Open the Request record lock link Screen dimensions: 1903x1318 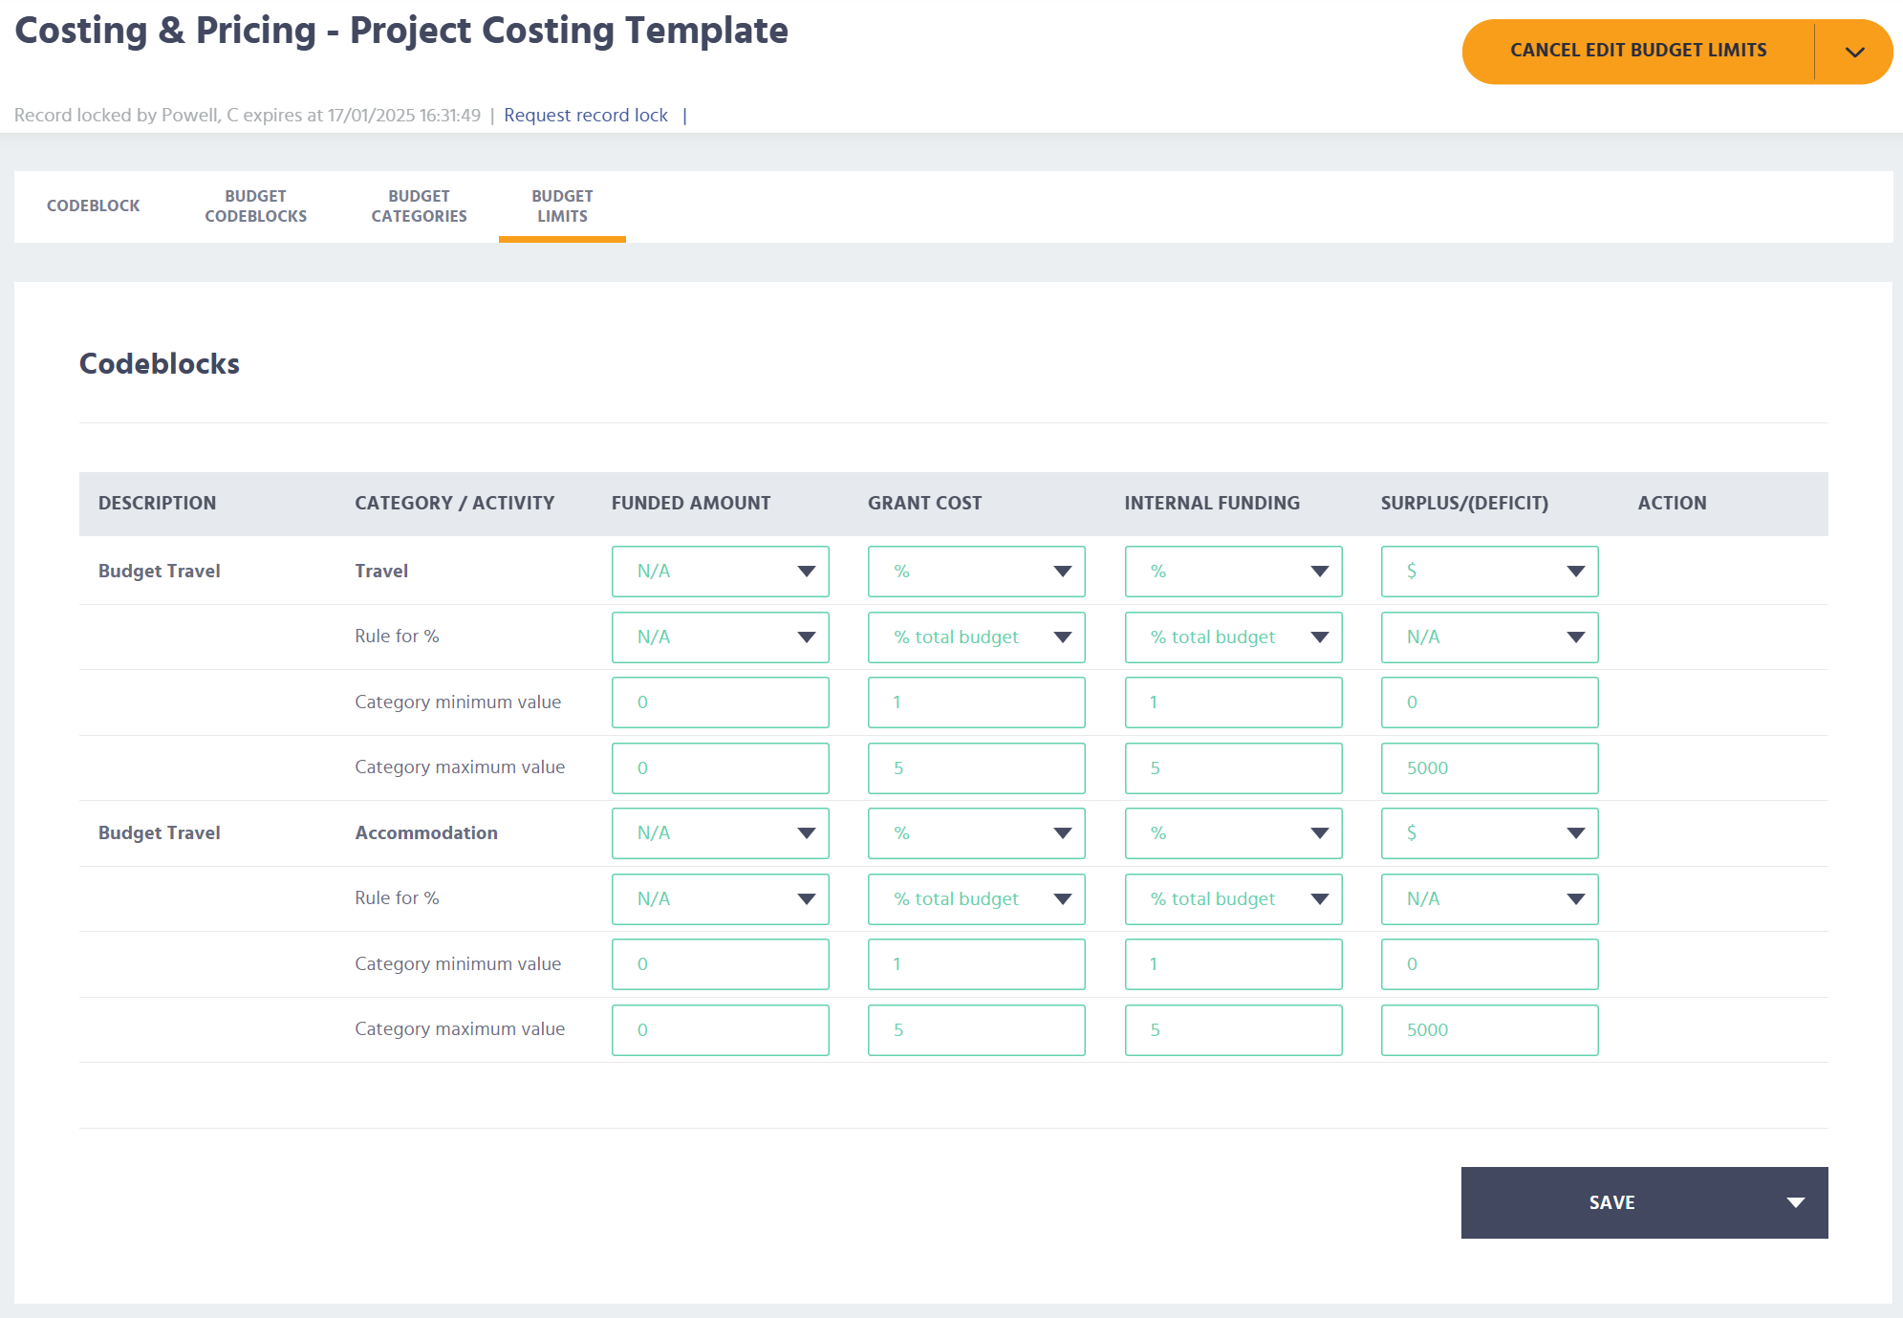pos(586,116)
